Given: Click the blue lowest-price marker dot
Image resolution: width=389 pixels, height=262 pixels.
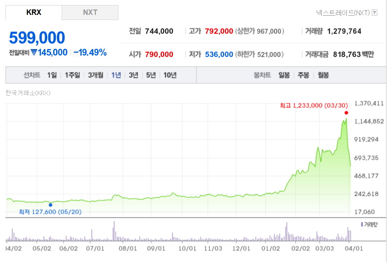Looking at the screenshot, I should (50, 205).
